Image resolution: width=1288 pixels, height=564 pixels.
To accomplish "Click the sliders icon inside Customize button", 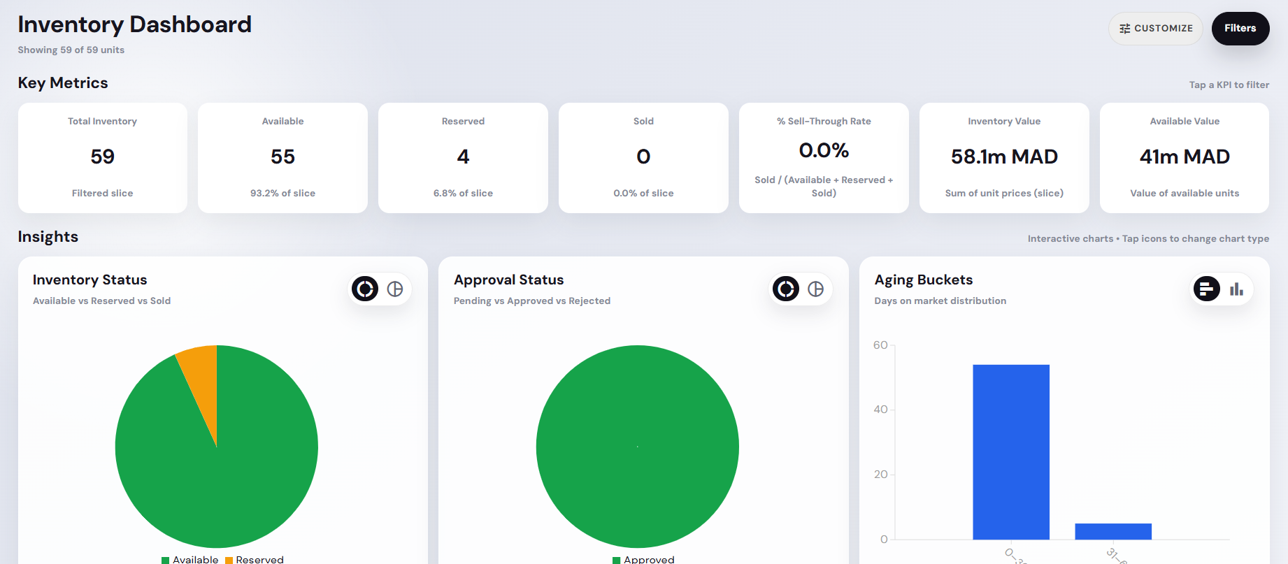I will coord(1125,29).
